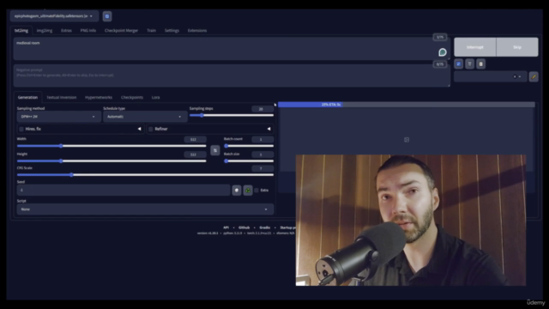Adjust the CFG Scale slider

[x=145, y=174]
